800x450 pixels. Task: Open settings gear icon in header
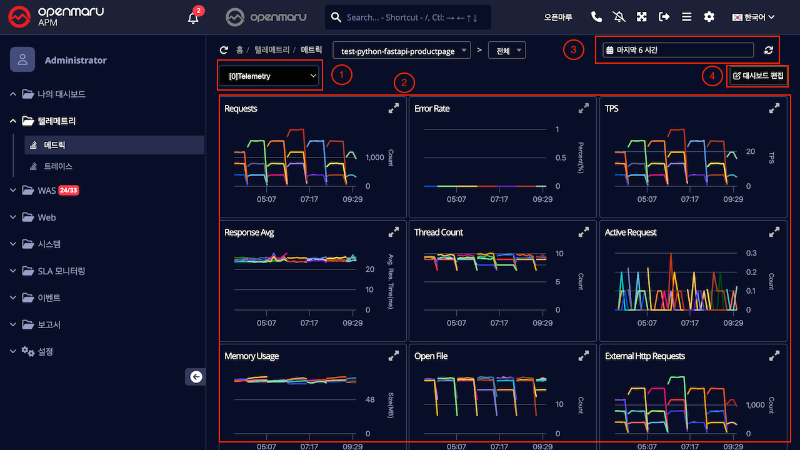[709, 17]
